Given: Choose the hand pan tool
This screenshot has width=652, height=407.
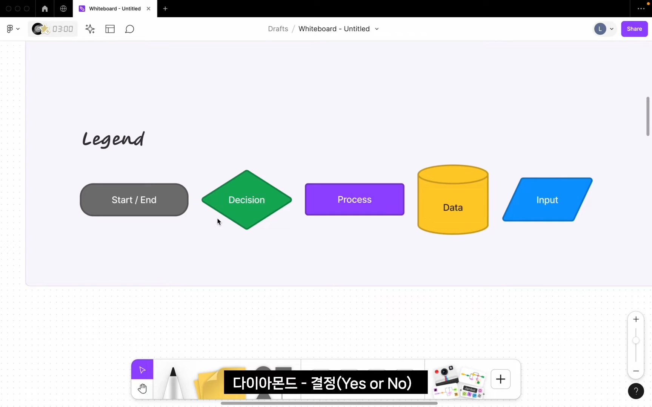Looking at the screenshot, I should point(142,389).
